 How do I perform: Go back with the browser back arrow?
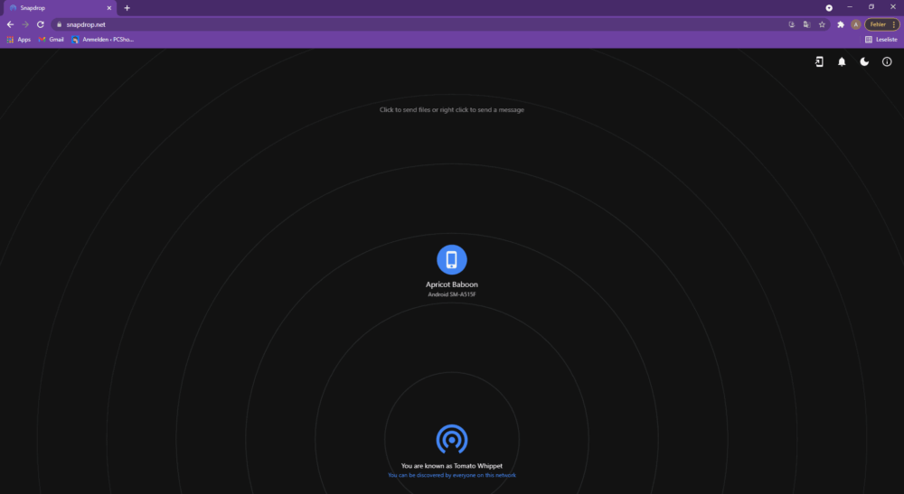point(10,24)
